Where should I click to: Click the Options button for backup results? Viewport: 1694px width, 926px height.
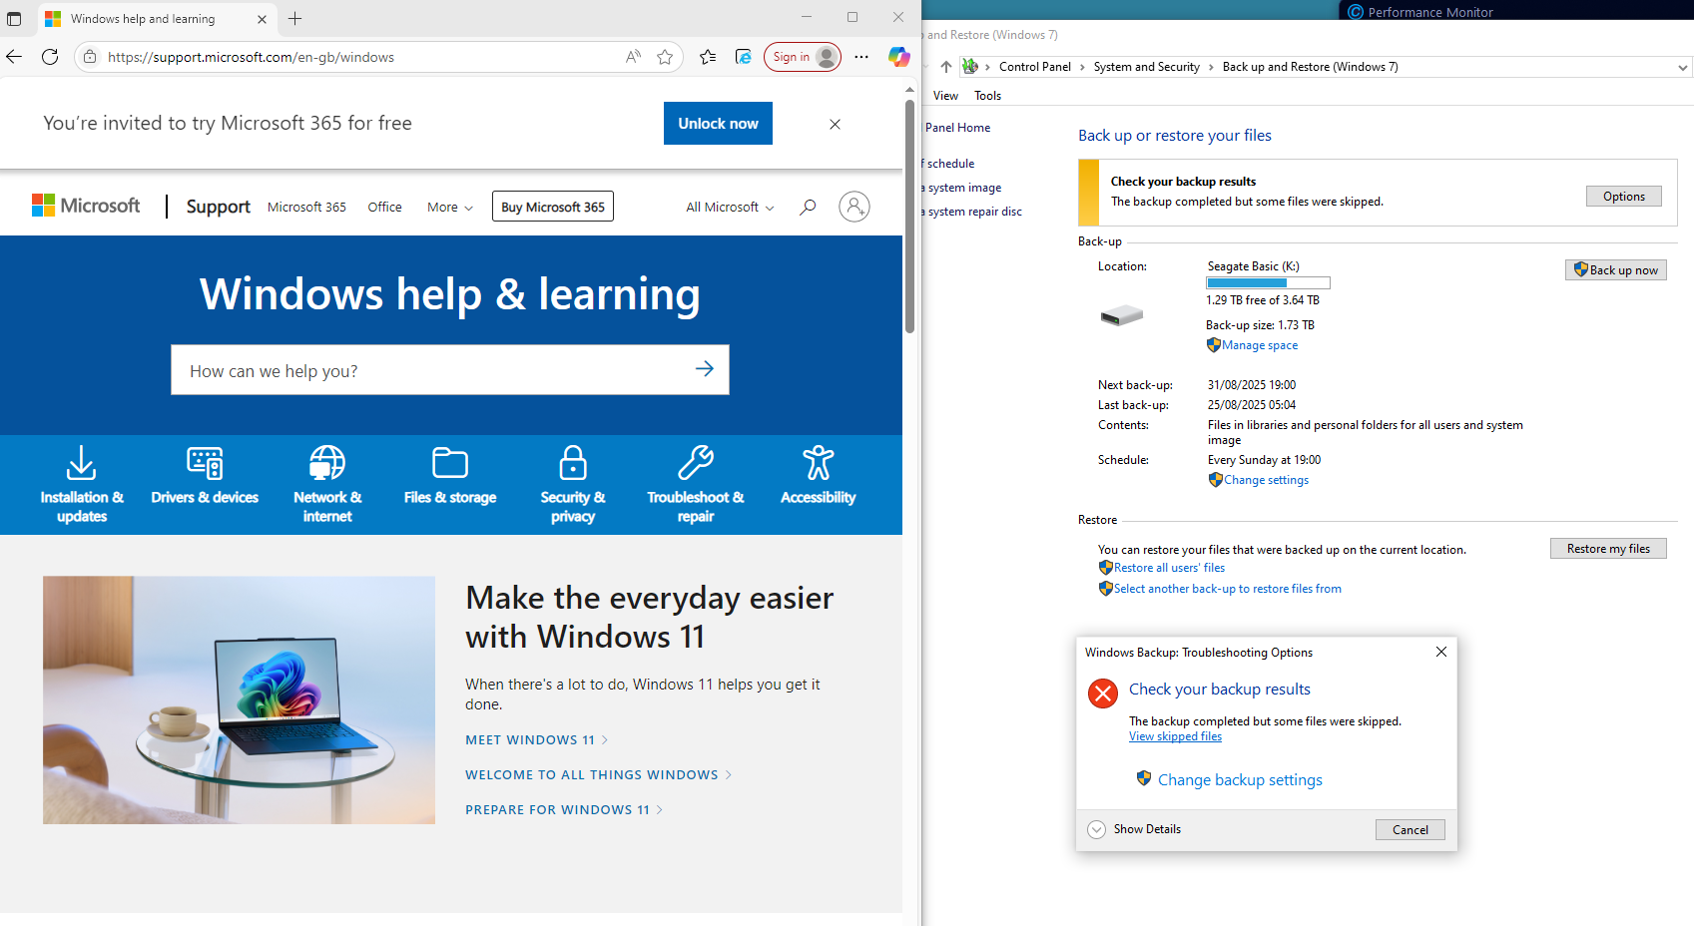(x=1623, y=197)
